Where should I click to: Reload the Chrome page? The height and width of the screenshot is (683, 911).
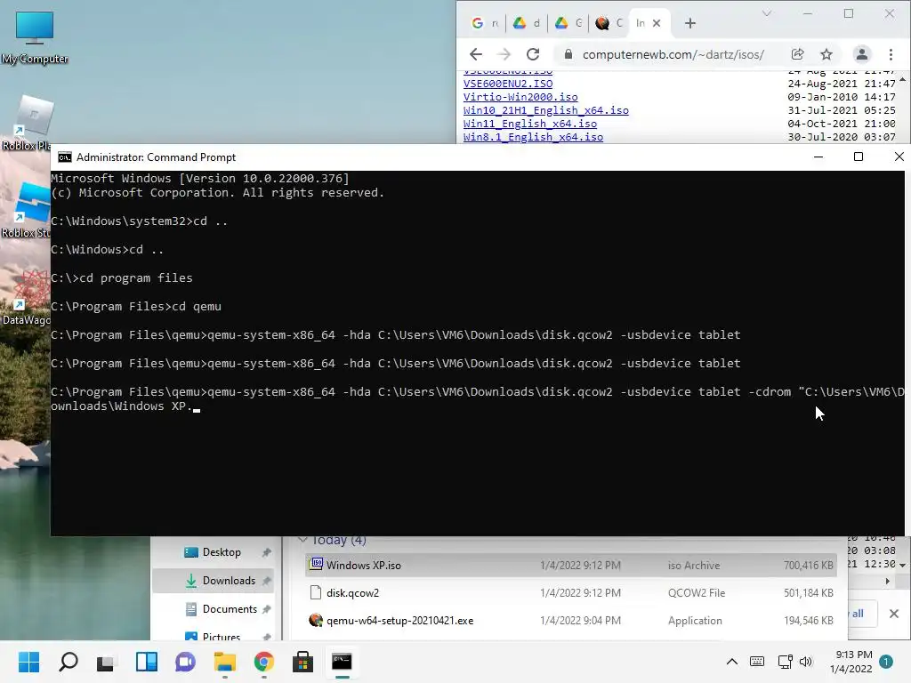click(533, 54)
